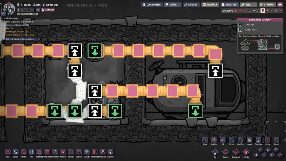Click the Building entombment (2) notification
The width and height of the screenshot is (286, 161).
(x=17, y=25)
